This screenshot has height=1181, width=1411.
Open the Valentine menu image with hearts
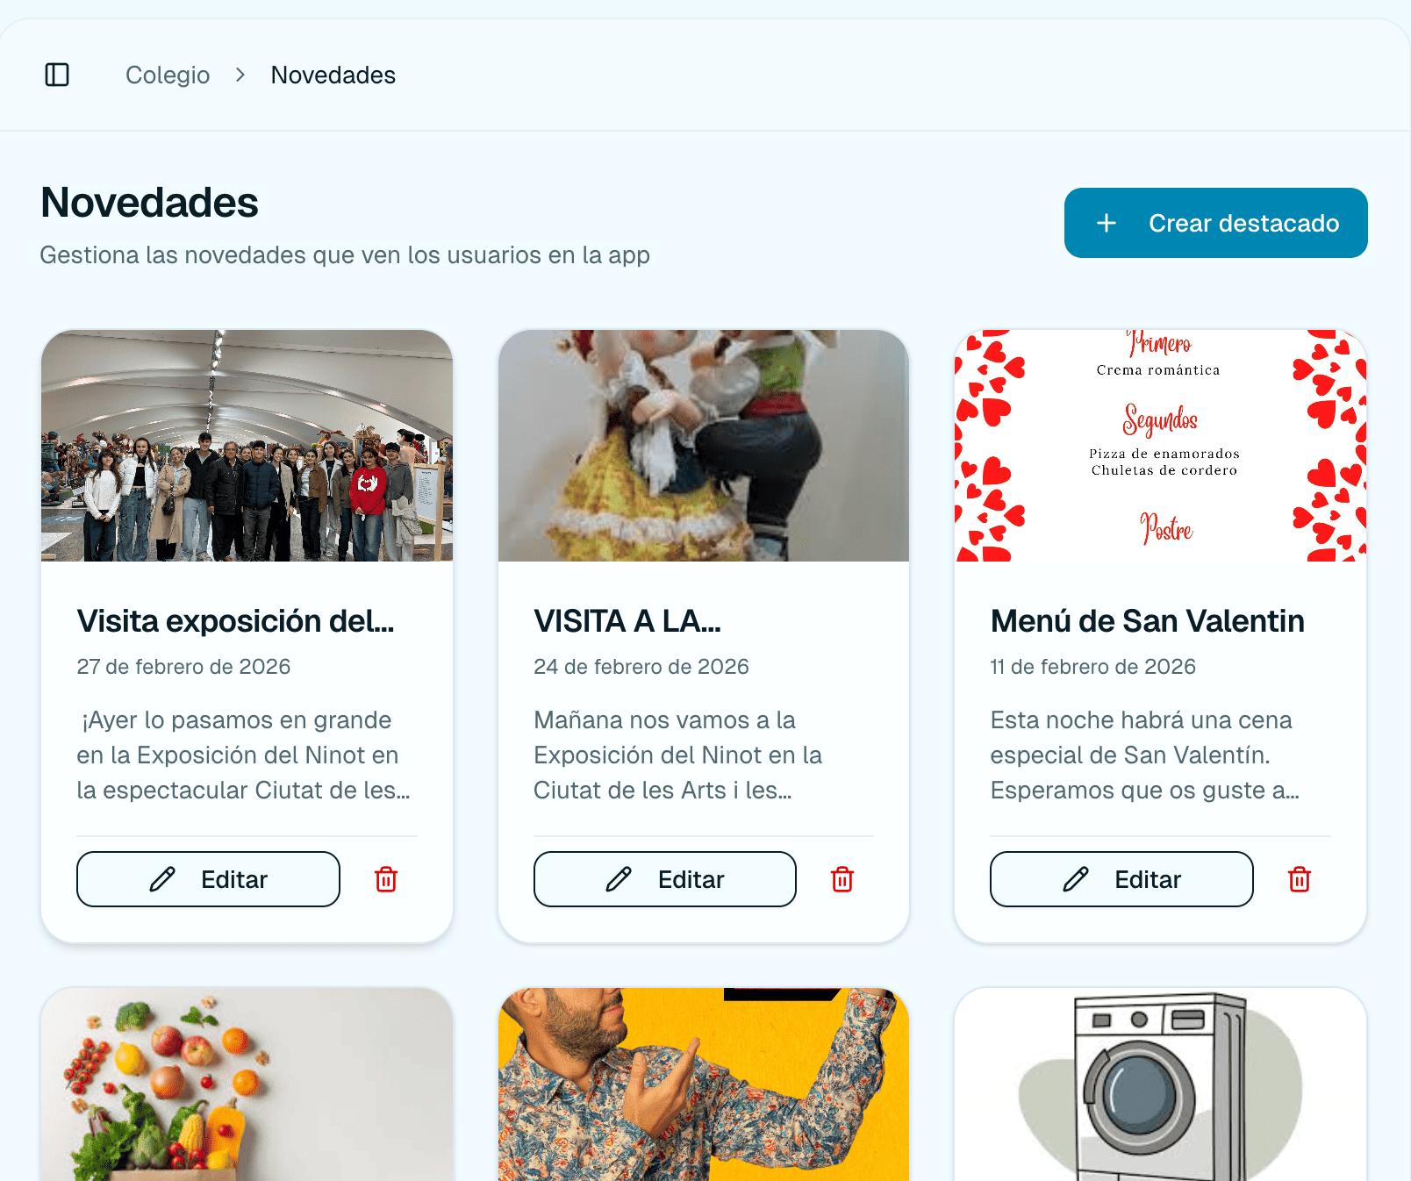(1160, 446)
